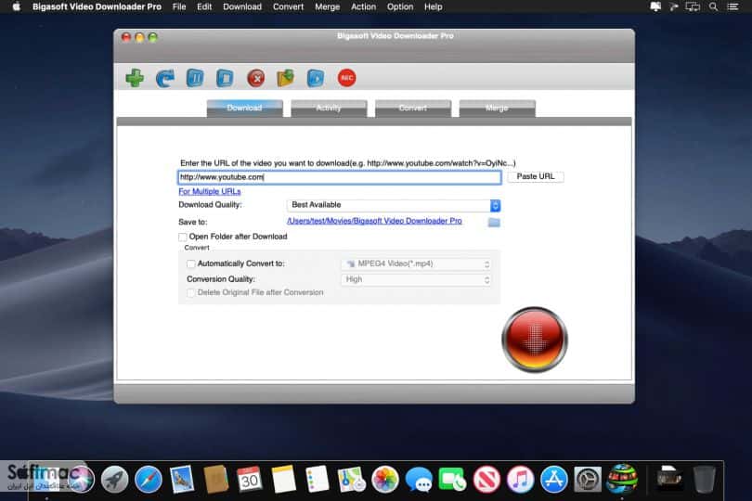
Task: Open the Conversion Quality High dropdown
Action: (x=416, y=279)
